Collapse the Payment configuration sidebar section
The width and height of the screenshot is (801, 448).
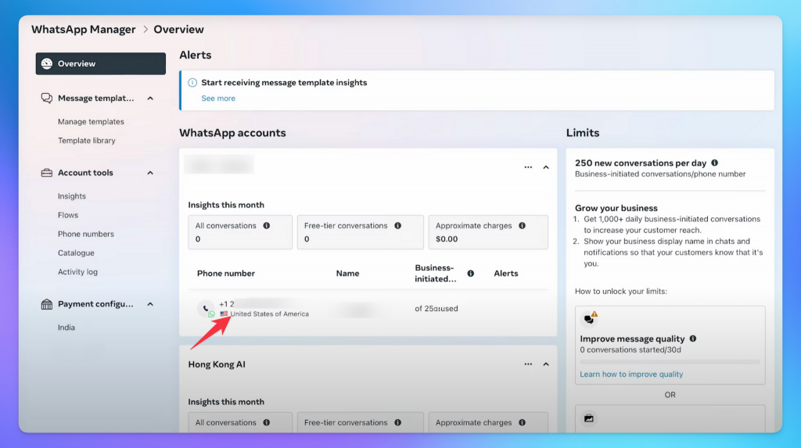[x=150, y=304]
